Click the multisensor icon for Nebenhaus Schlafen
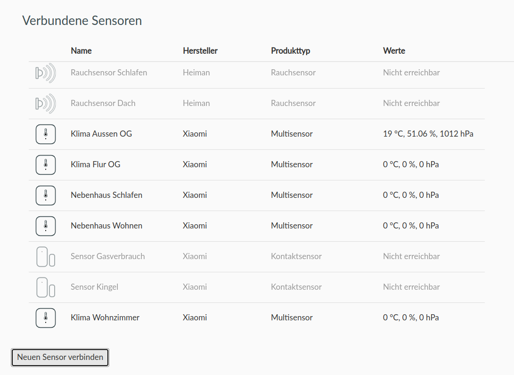 click(x=46, y=196)
